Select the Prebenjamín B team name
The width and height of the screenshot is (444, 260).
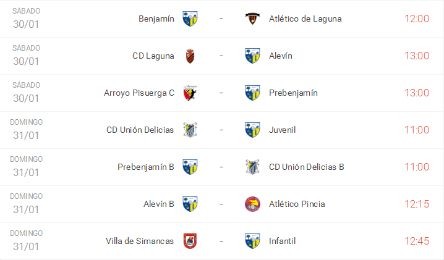(146, 167)
